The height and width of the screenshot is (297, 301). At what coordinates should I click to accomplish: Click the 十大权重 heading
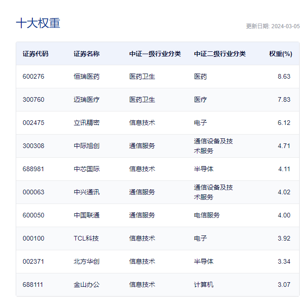(x=38, y=23)
